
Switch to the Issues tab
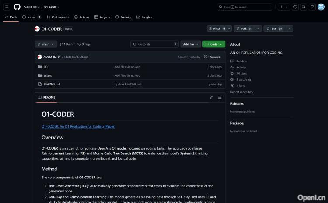point(31,17)
